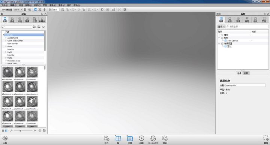Collapse the Materials root folder arrow

coord(3,35)
